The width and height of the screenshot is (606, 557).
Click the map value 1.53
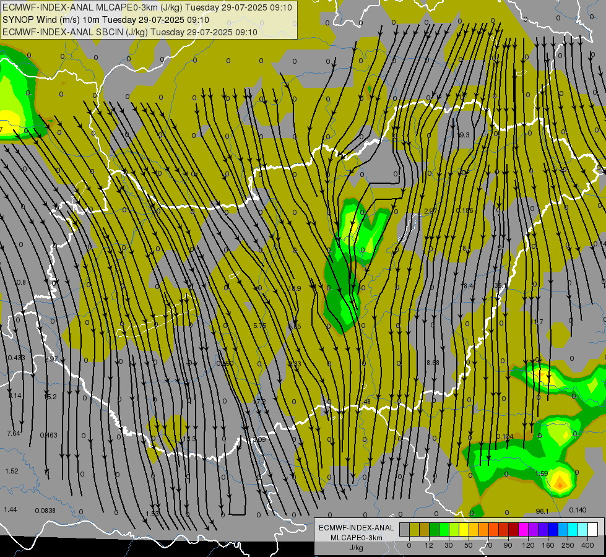coord(152,514)
